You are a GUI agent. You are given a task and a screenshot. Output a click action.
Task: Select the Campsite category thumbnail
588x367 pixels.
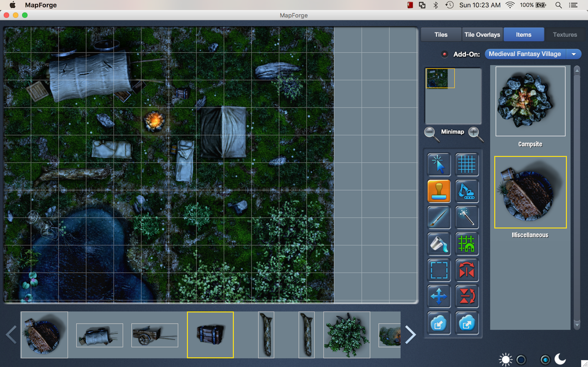coord(531,101)
